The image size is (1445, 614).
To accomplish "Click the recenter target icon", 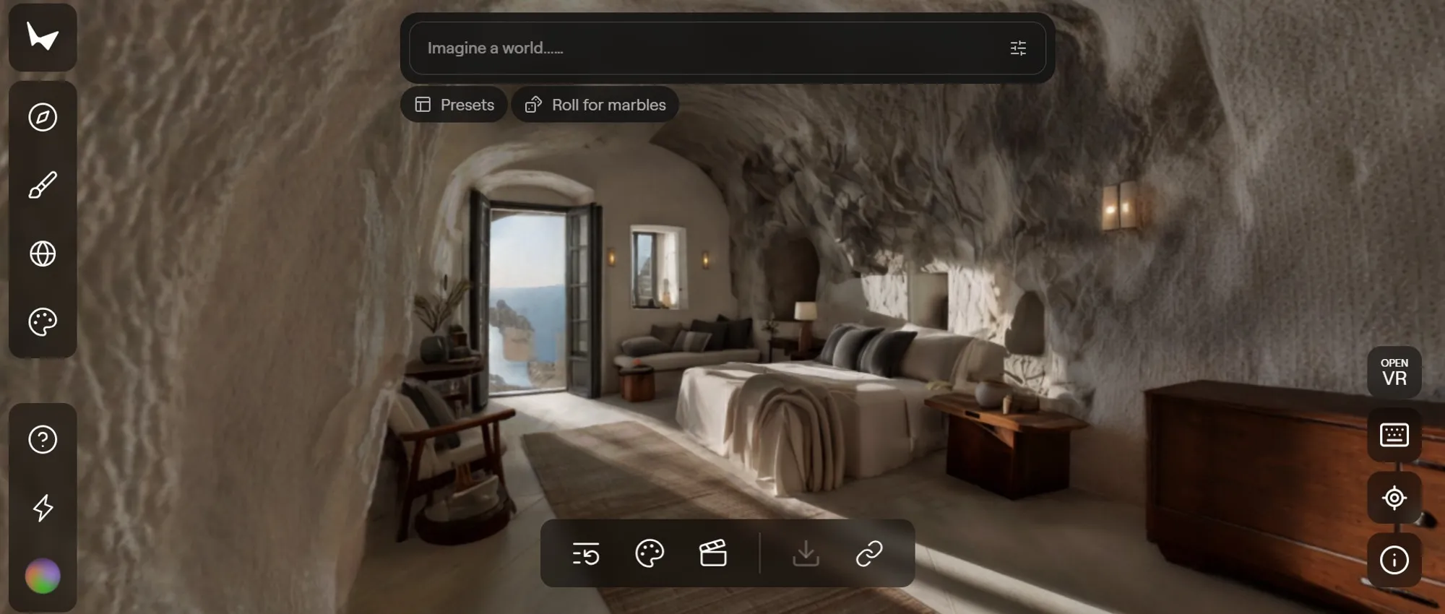I will pyautogui.click(x=1394, y=498).
